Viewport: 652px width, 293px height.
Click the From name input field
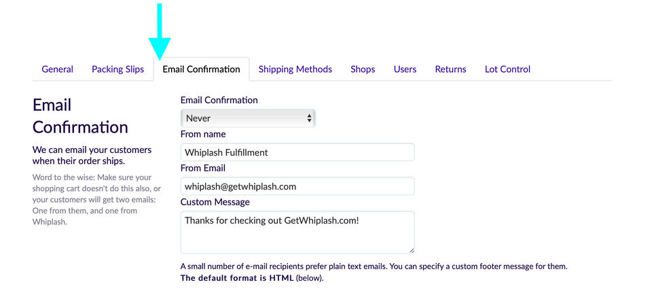click(297, 152)
